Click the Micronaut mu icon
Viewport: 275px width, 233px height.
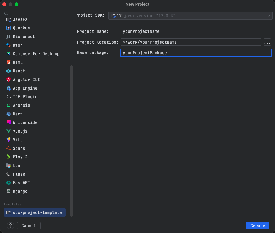coord(8,37)
